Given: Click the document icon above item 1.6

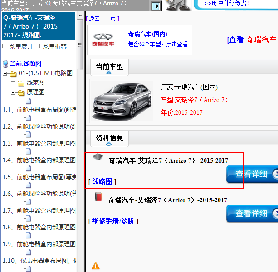Looking at the screenshot, I should click(x=29, y=185).
